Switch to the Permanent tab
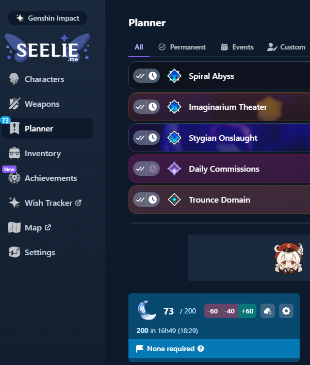The width and height of the screenshot is (310, 365). tap(182, 47)
